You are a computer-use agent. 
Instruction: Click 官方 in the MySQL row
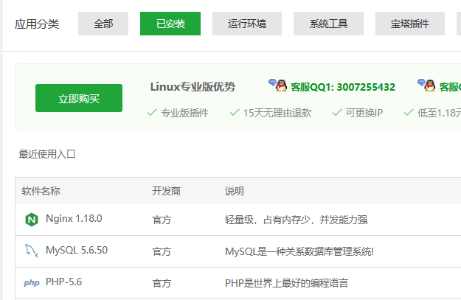tap(162, 251)
